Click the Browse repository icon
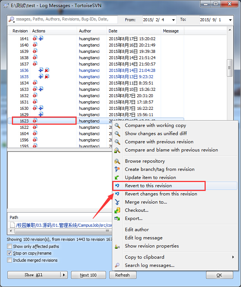The image size is (241, 287). coord(117,161)
